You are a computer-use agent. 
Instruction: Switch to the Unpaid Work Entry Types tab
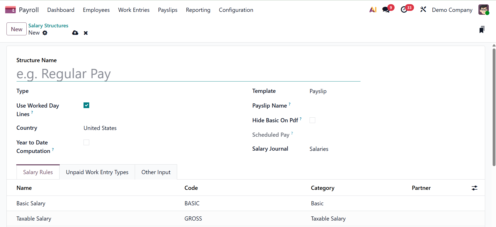point(97,172)
